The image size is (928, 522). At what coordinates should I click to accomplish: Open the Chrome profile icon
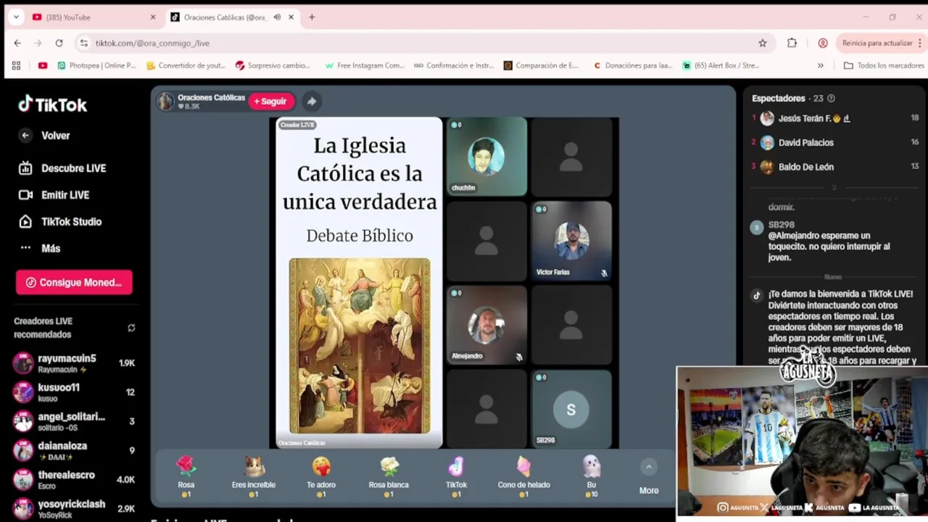click(823, 43)
